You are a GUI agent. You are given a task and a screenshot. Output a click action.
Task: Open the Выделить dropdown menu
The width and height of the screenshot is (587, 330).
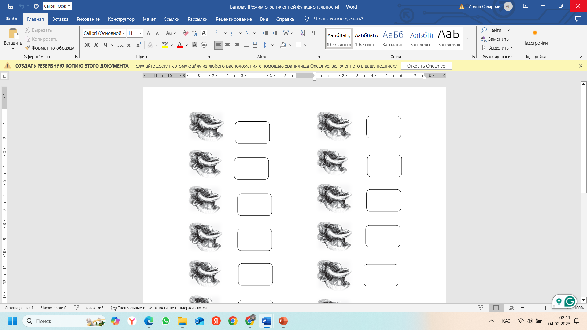(498, 48)
